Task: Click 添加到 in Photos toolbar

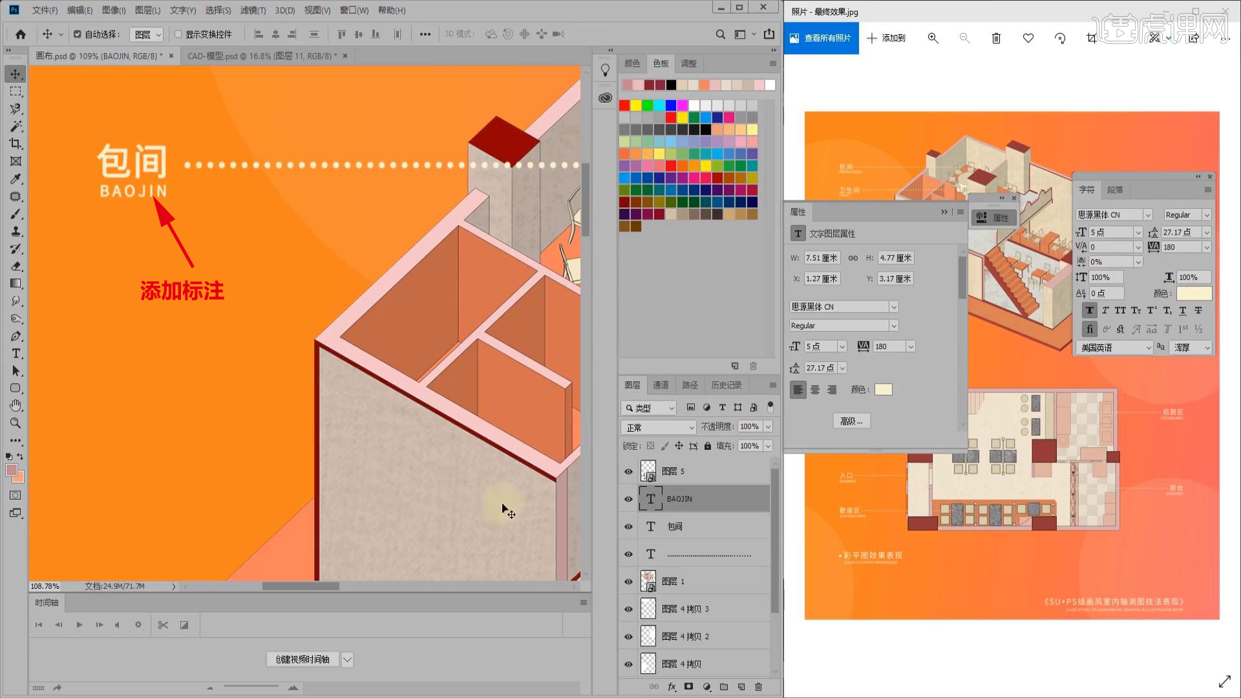Action: (x=886, y=38)
